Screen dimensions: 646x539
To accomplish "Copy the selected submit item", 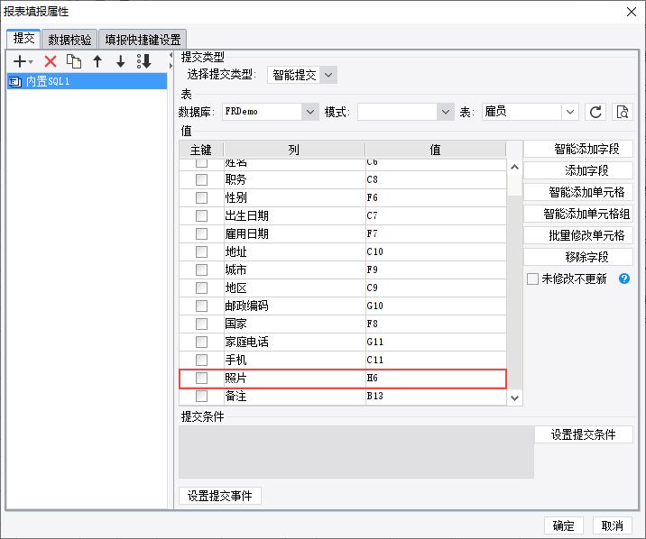I will [x=74, y=61].
